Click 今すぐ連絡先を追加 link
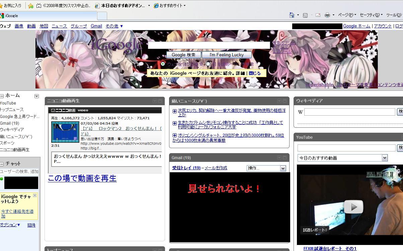403x251 pixels. pos(17,214)
